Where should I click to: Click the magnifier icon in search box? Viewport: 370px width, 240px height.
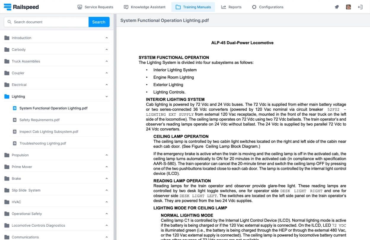pyautogui.click(x=9, y=22)
